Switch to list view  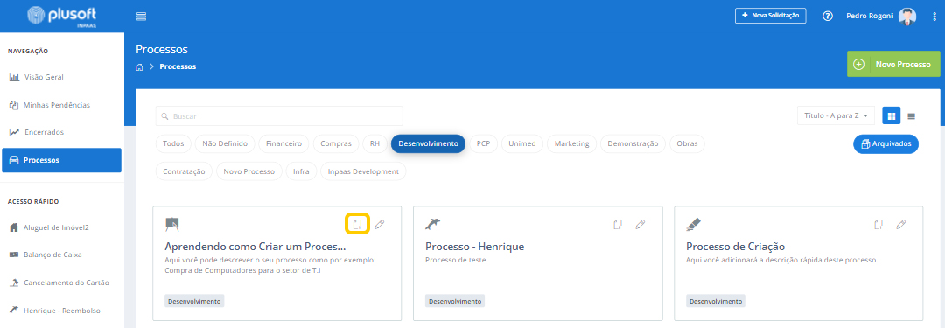tap(911, 115)
